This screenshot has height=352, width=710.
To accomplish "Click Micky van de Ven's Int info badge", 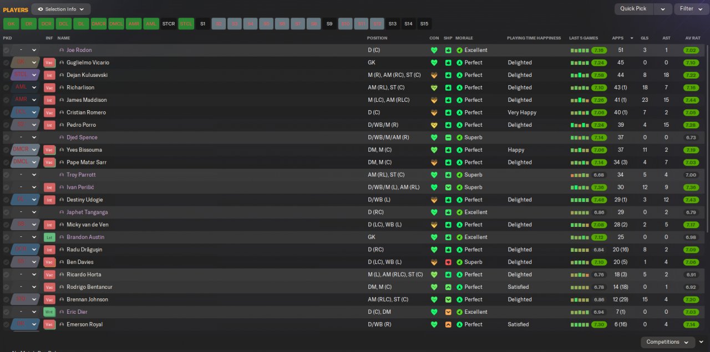I will [x=49, y=225].
